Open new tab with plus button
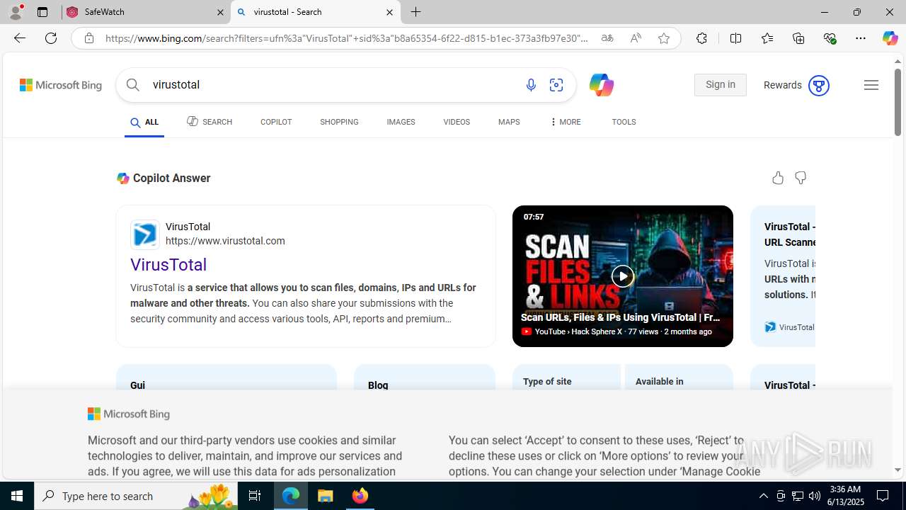The height and width of the screenshot is (510, 906). (x=416, y=12)
